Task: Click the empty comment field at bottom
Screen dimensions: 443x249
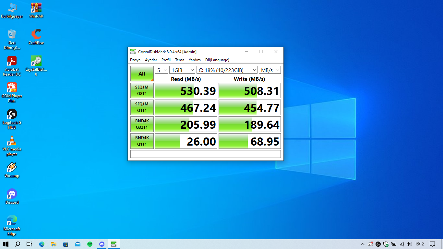Action: [x=206, y=154]
